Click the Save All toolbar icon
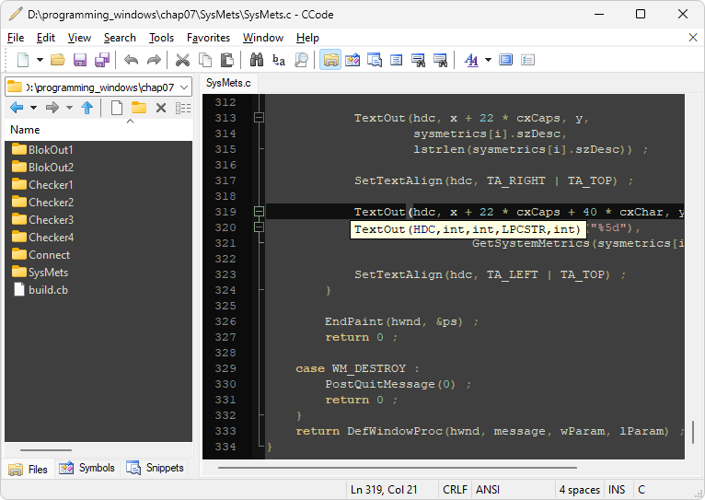 102,60
